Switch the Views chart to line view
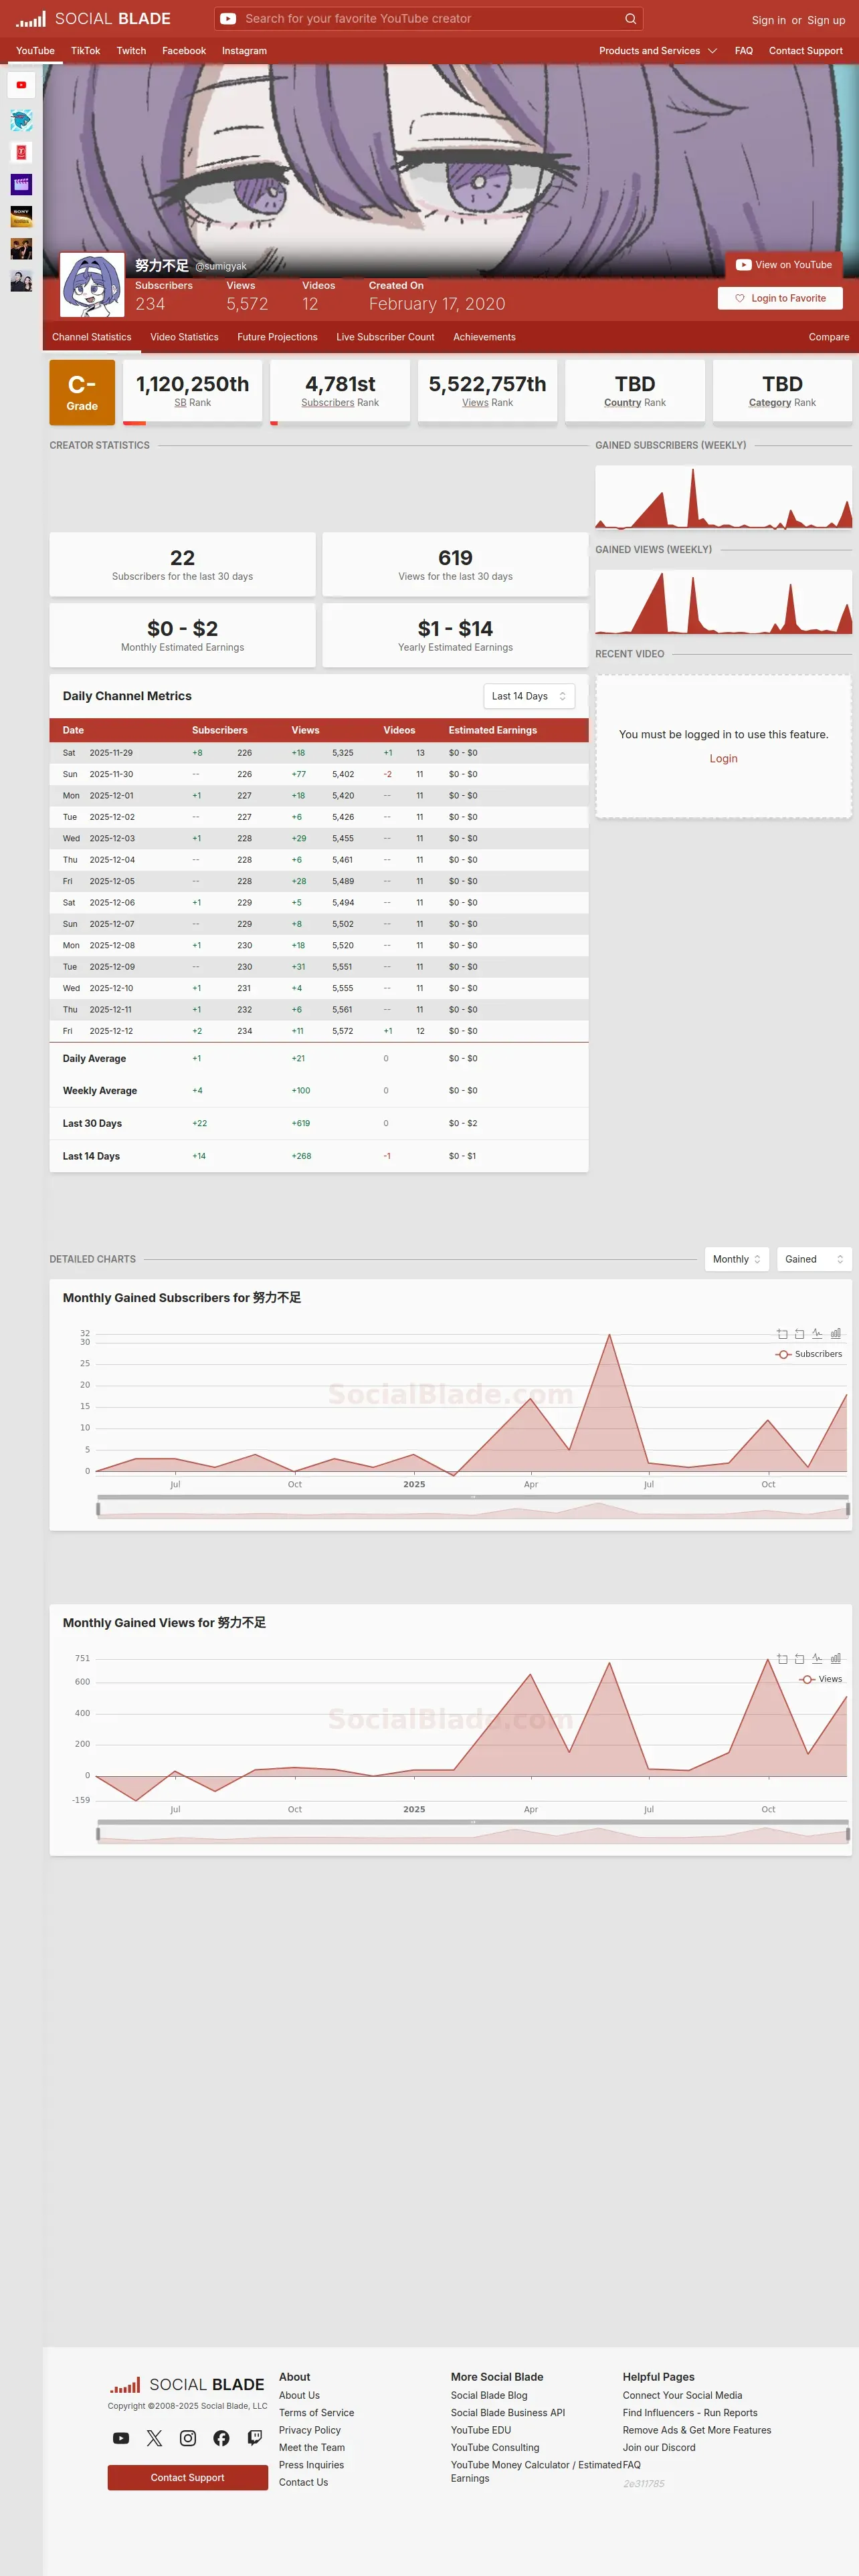Image resolution: width=859 pixels, height=2576 pixels. (817, 1659)
